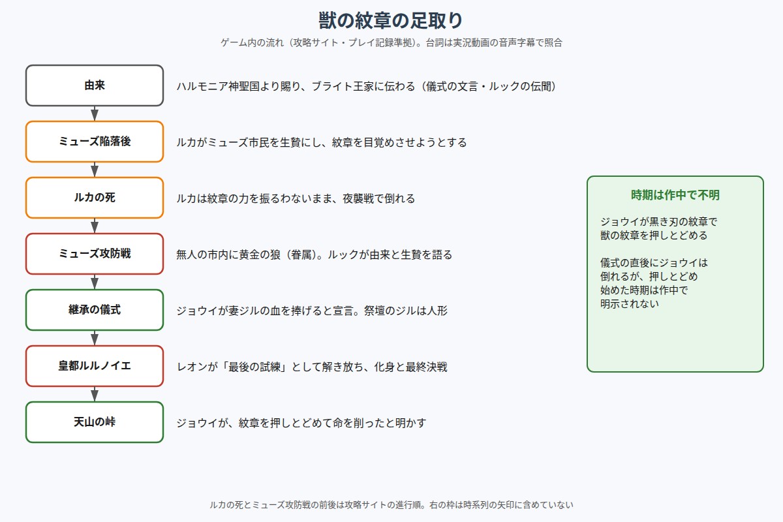The height and width of the screenshot is (522, 783).
Task: Click the title 獣の紋章の足取り
Action: pyautogui.click(x=391, y=20)
